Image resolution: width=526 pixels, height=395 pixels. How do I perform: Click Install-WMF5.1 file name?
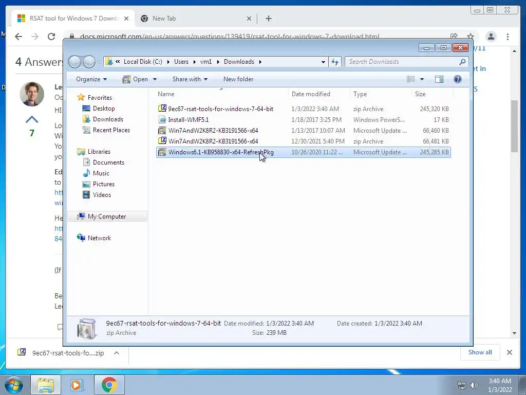pyautogui.click(x=188, y=119)
